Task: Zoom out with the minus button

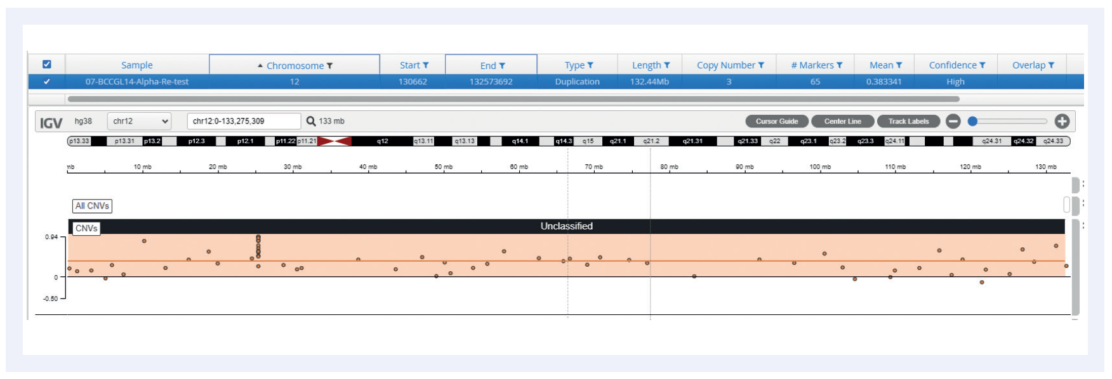Action: tap(953, 121)
